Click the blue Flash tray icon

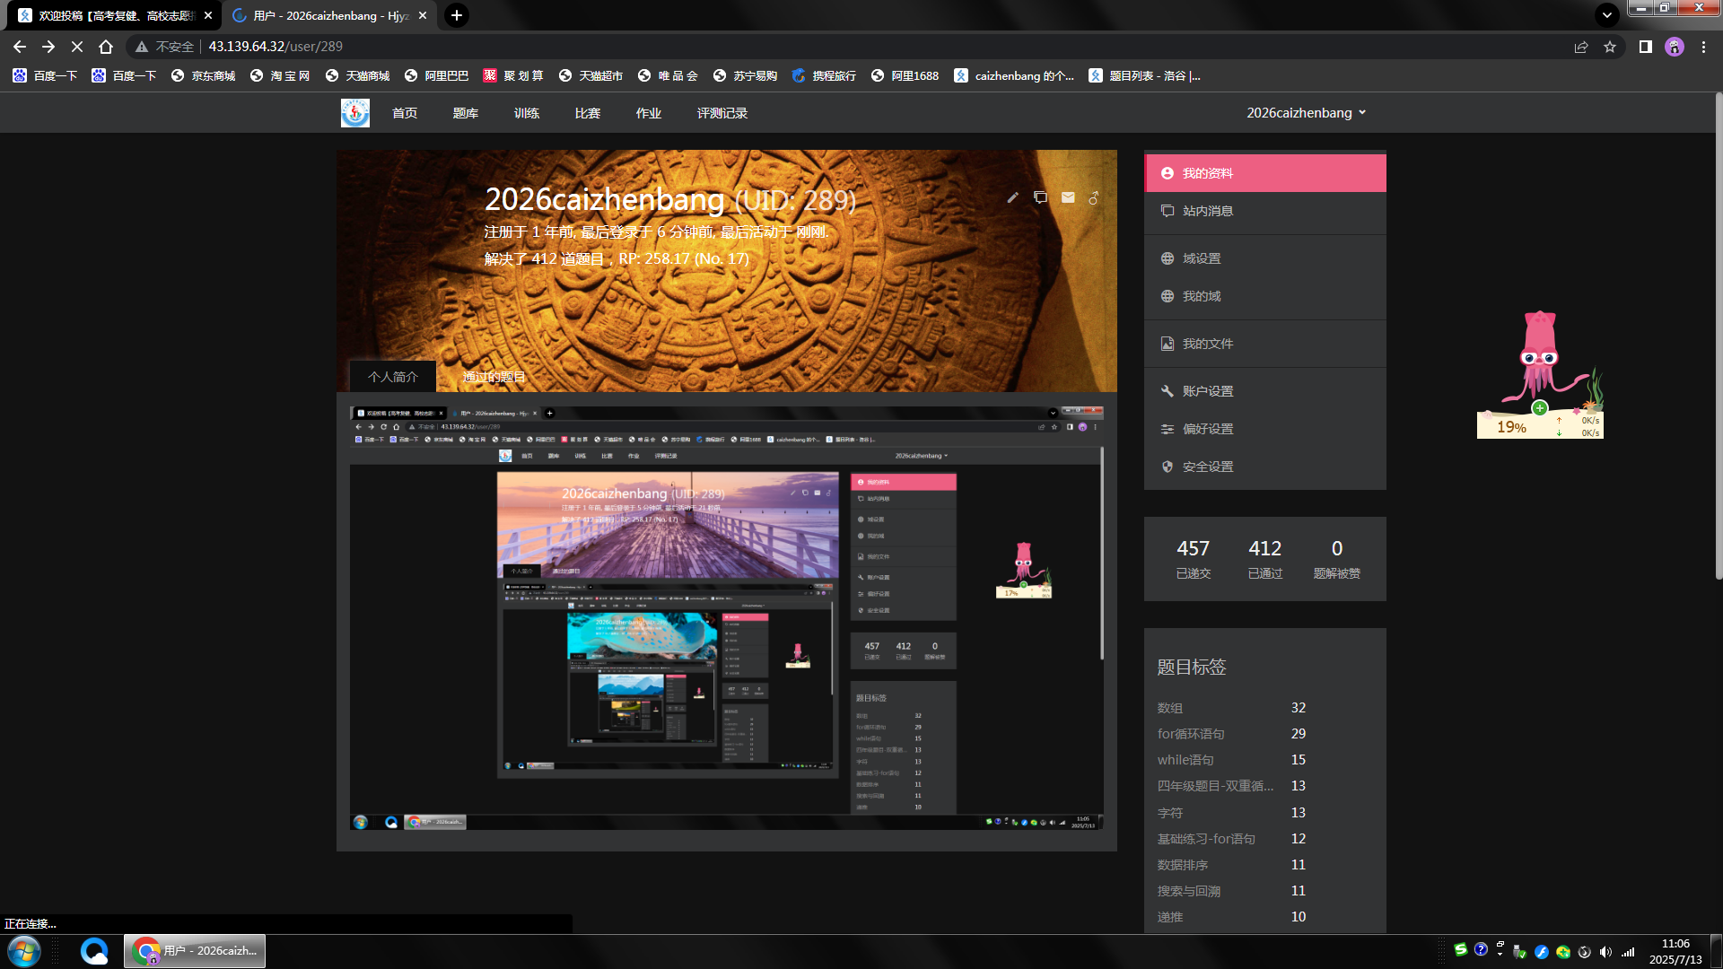(x=1542, y=952)
